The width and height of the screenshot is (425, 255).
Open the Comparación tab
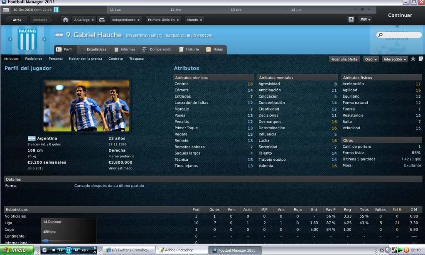tap(157, 49)
